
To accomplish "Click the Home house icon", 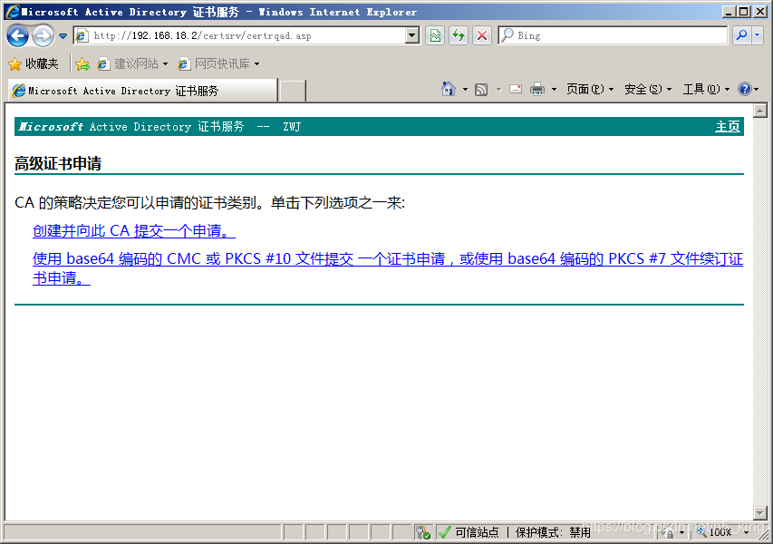I will coord(449,89).
